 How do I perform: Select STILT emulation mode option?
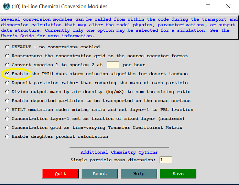[7, 110]
